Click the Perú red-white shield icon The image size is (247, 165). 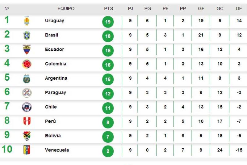(27, 121)
